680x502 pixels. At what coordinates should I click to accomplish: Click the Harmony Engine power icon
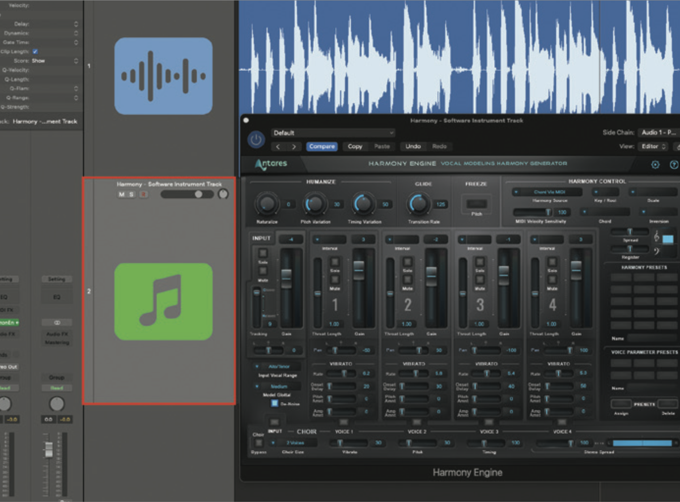(255, 140)
